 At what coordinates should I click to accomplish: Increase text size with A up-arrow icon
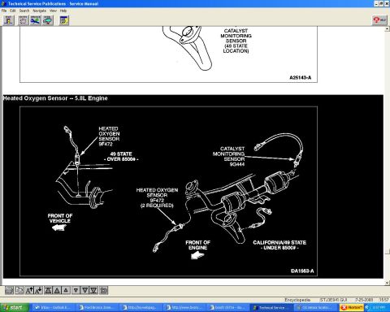coord(29,291)
